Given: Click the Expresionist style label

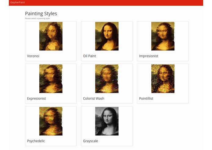Looking at the screenshot, I should [x=37, y=98].
